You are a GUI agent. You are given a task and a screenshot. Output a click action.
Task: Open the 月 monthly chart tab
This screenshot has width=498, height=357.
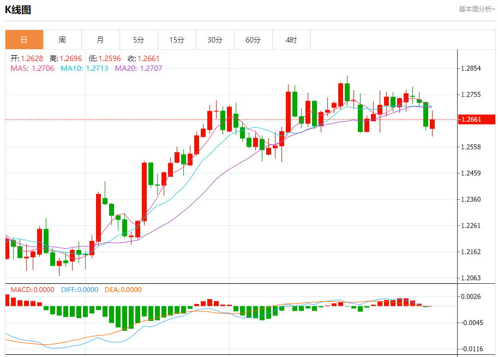[100, 40]
